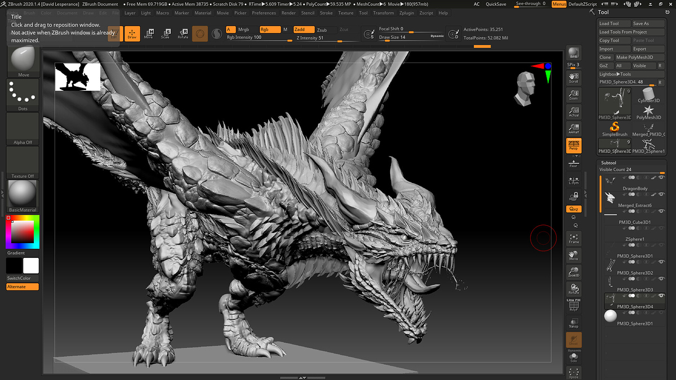Toggle the Zsub mode
This screenshot has width=676, height=380.
326,30
